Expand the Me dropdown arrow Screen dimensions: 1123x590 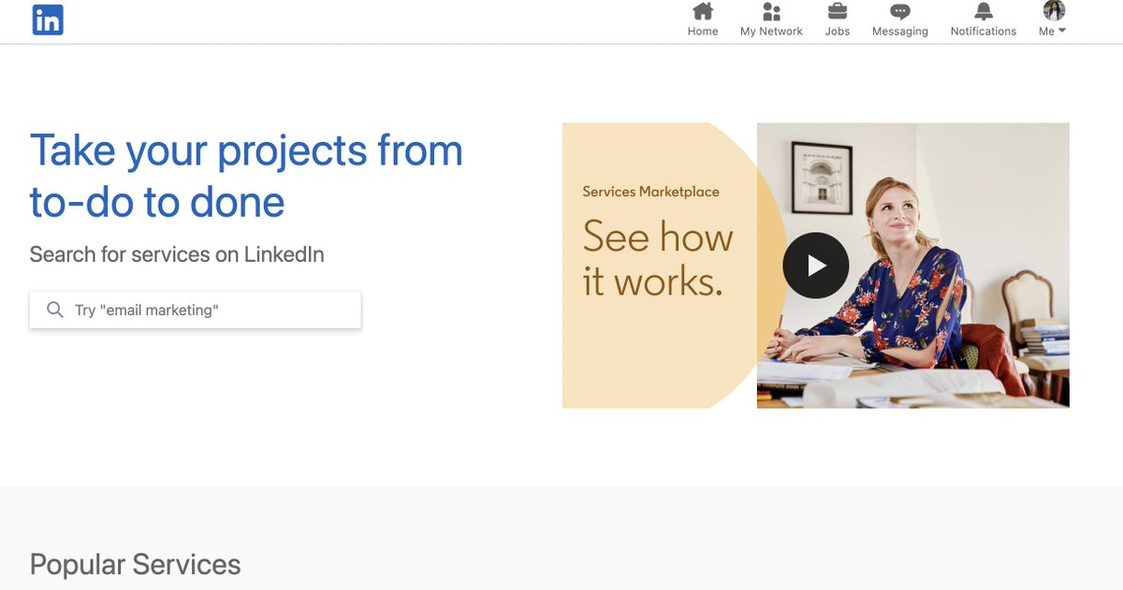1062,31
